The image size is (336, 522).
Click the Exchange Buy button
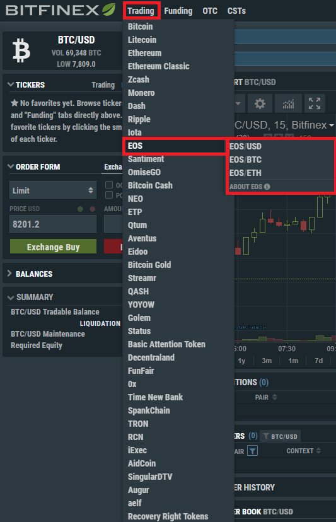click(x=54, y=246)
